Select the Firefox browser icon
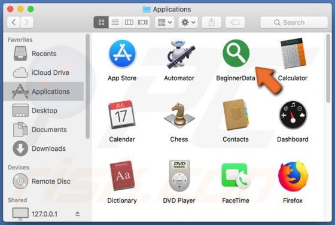 [x=293, y=176]
